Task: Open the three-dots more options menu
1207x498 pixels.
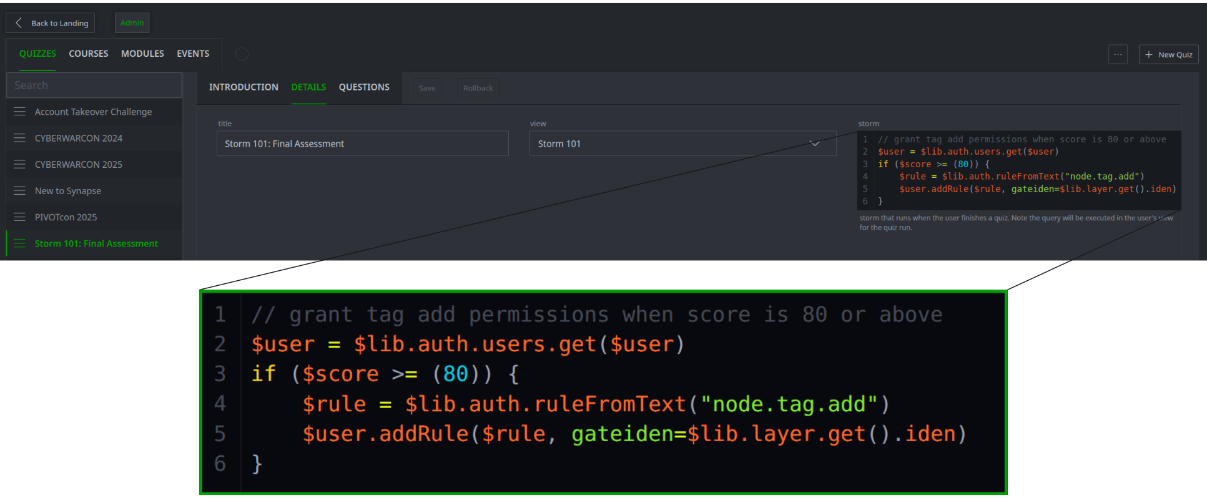Action: pos(1117,54)
